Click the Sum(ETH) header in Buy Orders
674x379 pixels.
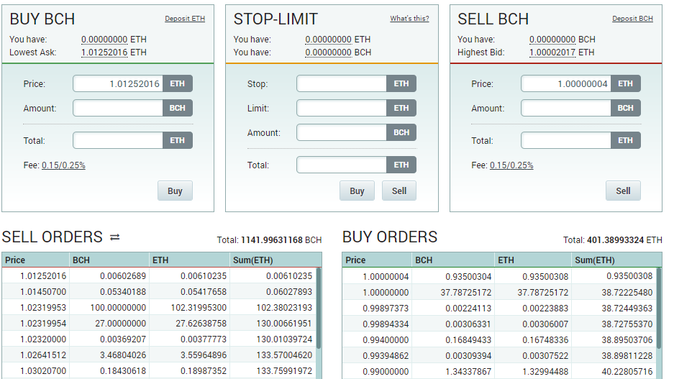616,260
